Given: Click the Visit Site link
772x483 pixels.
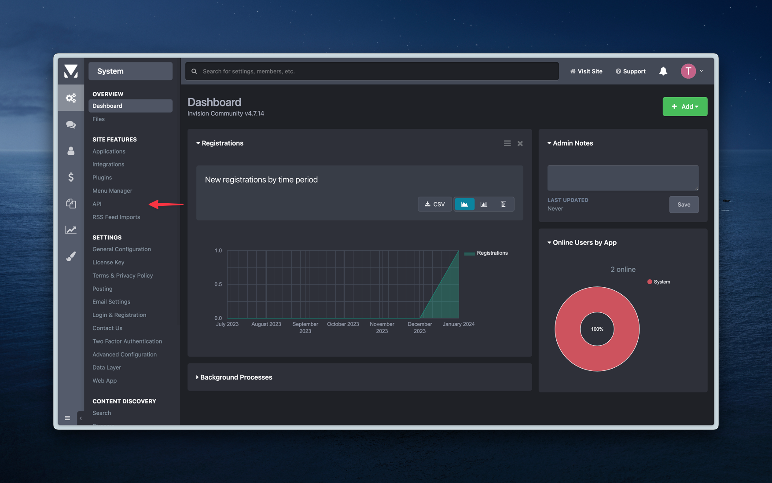Looking at the screenshot, I should coord(586,71).
